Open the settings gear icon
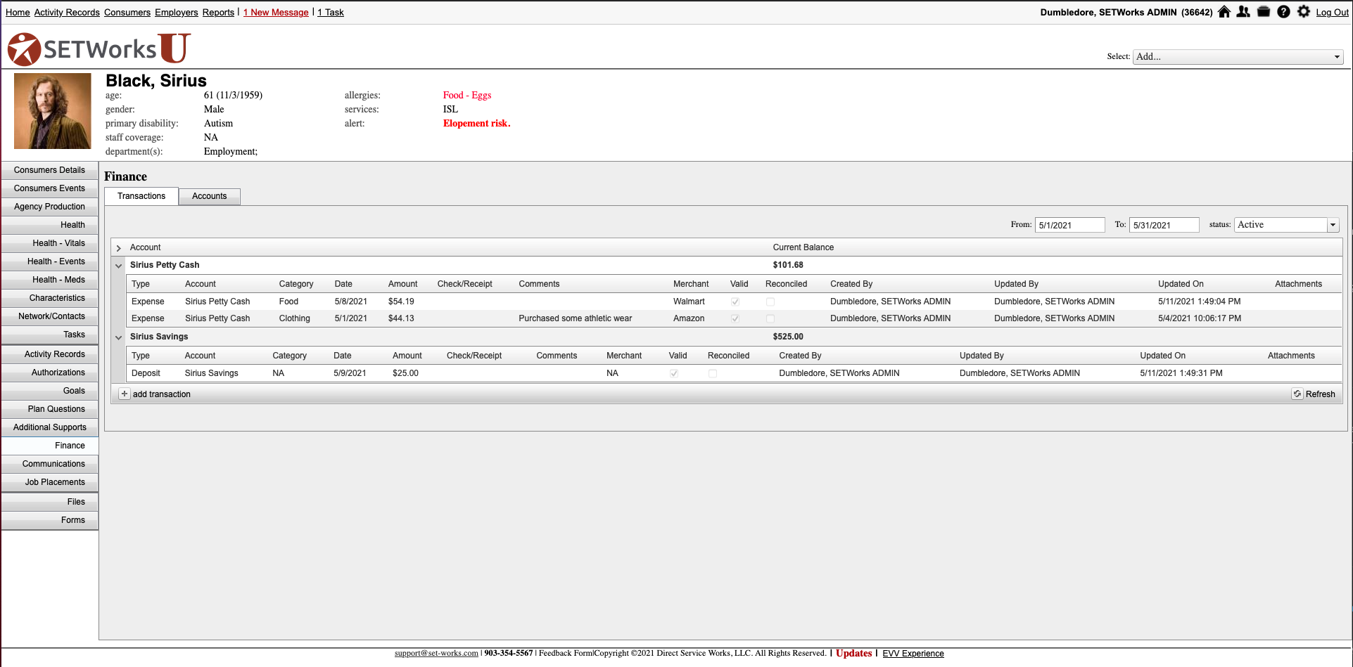 pyautogui.click(x=1304, y=12)
